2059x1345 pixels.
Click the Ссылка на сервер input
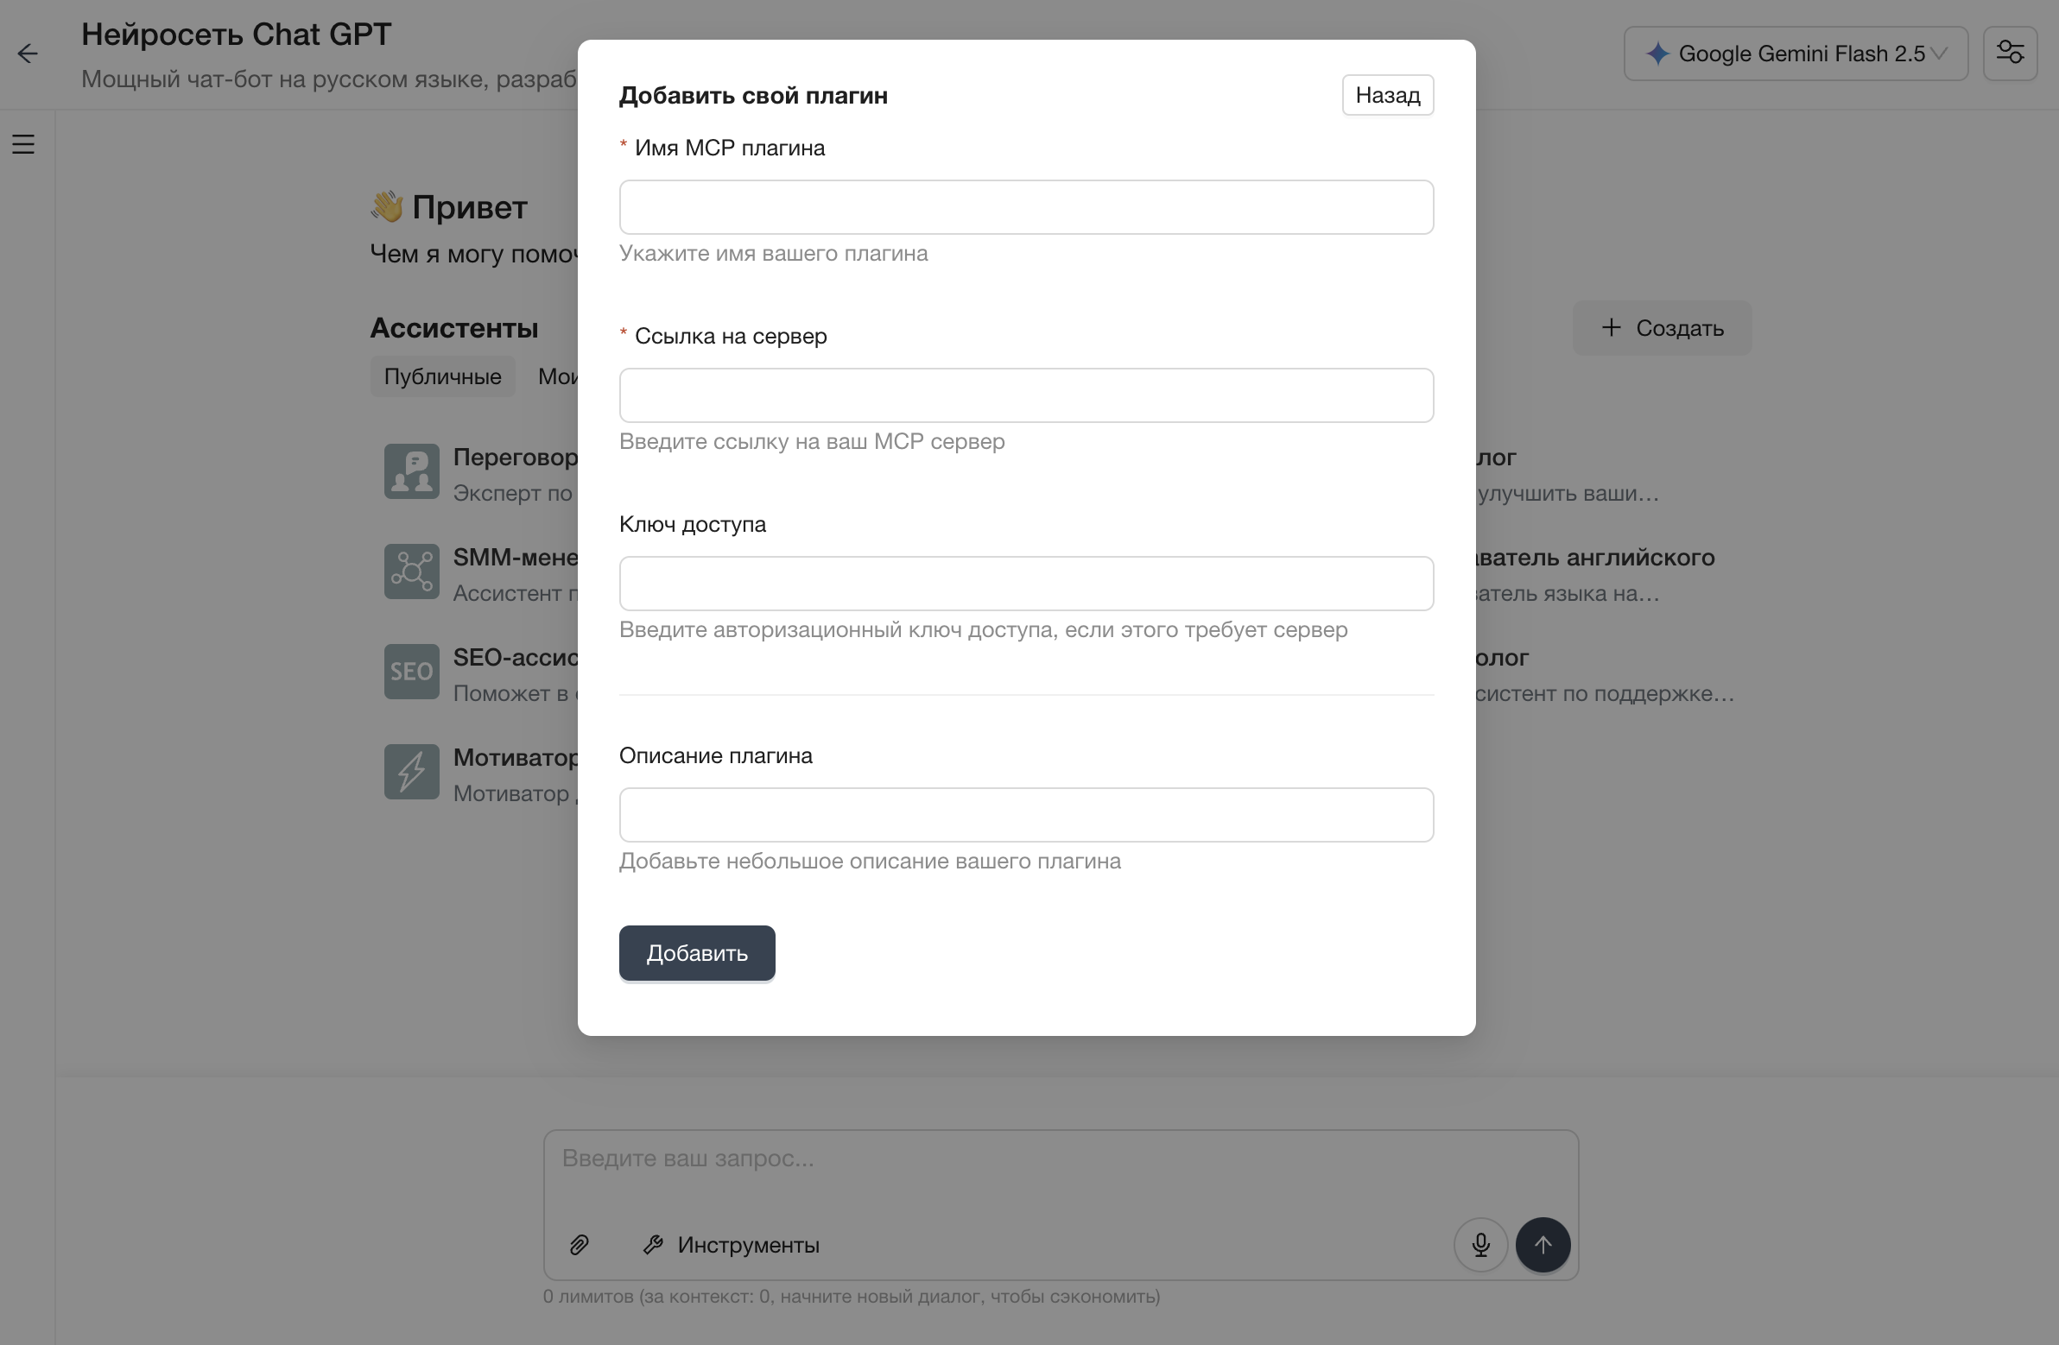click(1026, 395)
